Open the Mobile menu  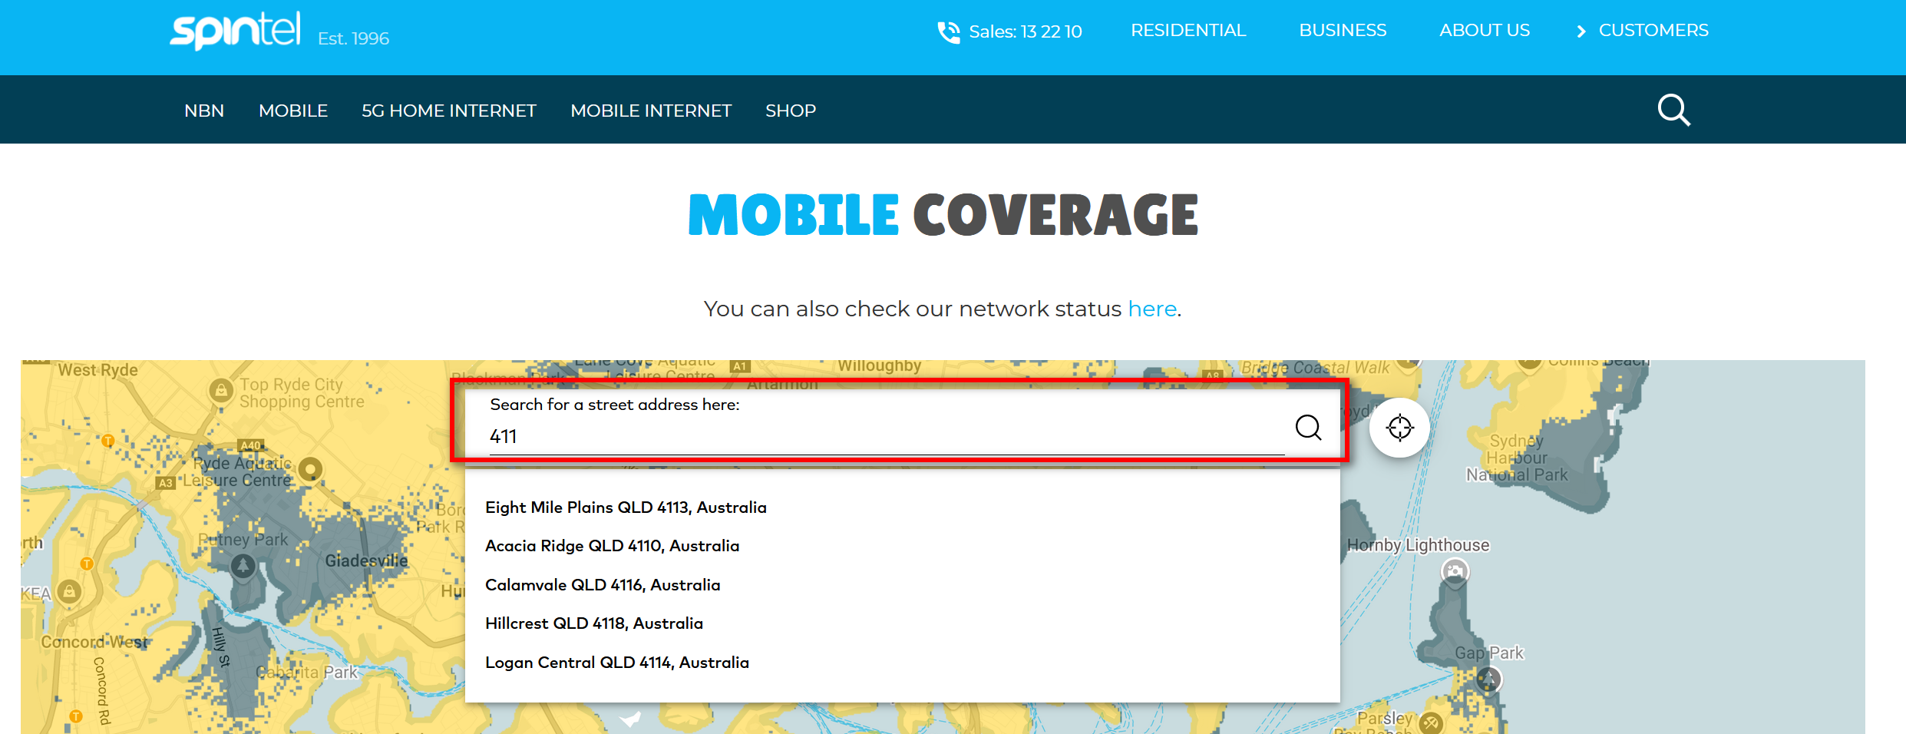pyautogui.click(x=293, y=111)
